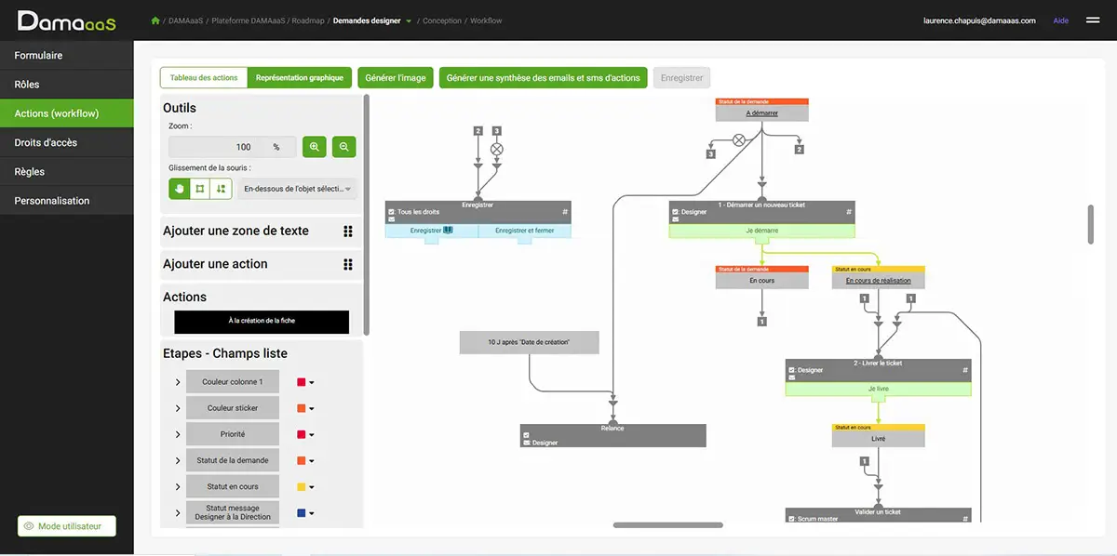Click the home icon in breadcrumb
Image resolution: width=1117 pixels, height=556 pixels.
(155, 20)
